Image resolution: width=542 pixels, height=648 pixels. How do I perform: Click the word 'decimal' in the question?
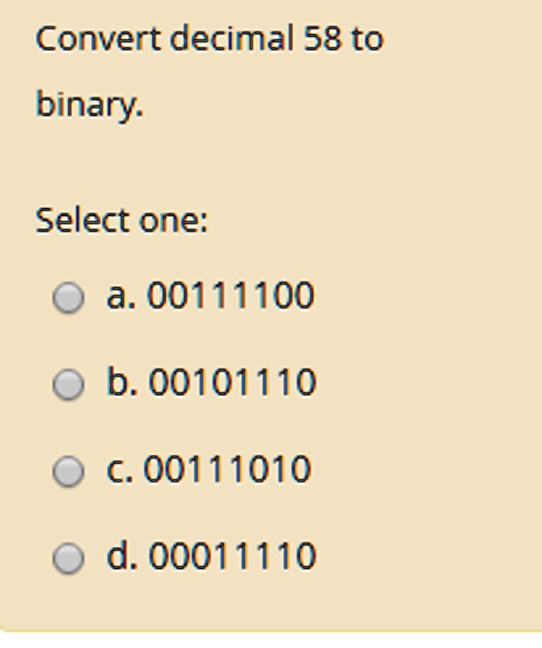point(231,39)
